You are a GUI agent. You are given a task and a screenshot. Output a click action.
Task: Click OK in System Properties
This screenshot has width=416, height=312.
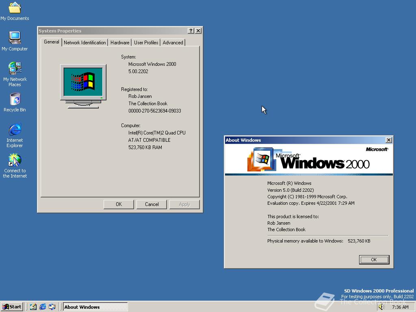(x=119, y=204)
